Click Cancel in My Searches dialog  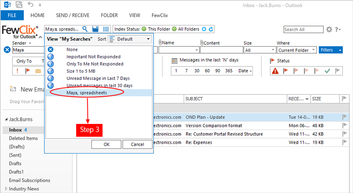(137, 144)
